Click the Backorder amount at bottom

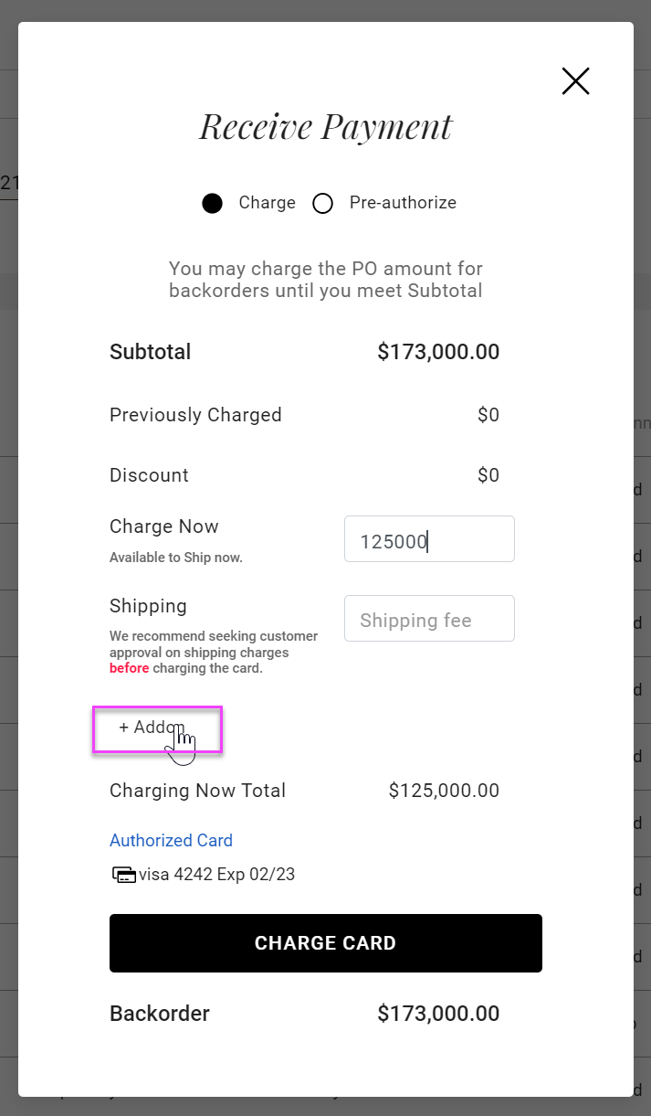pos(438,1014)
